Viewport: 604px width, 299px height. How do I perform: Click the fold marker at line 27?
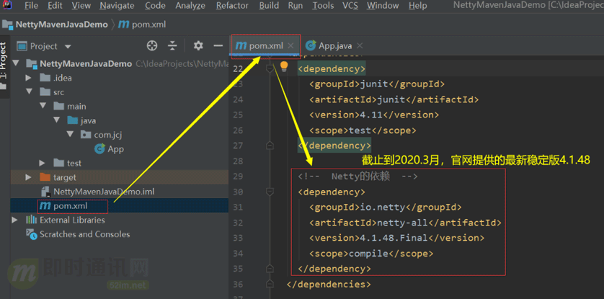click(270, 146)
